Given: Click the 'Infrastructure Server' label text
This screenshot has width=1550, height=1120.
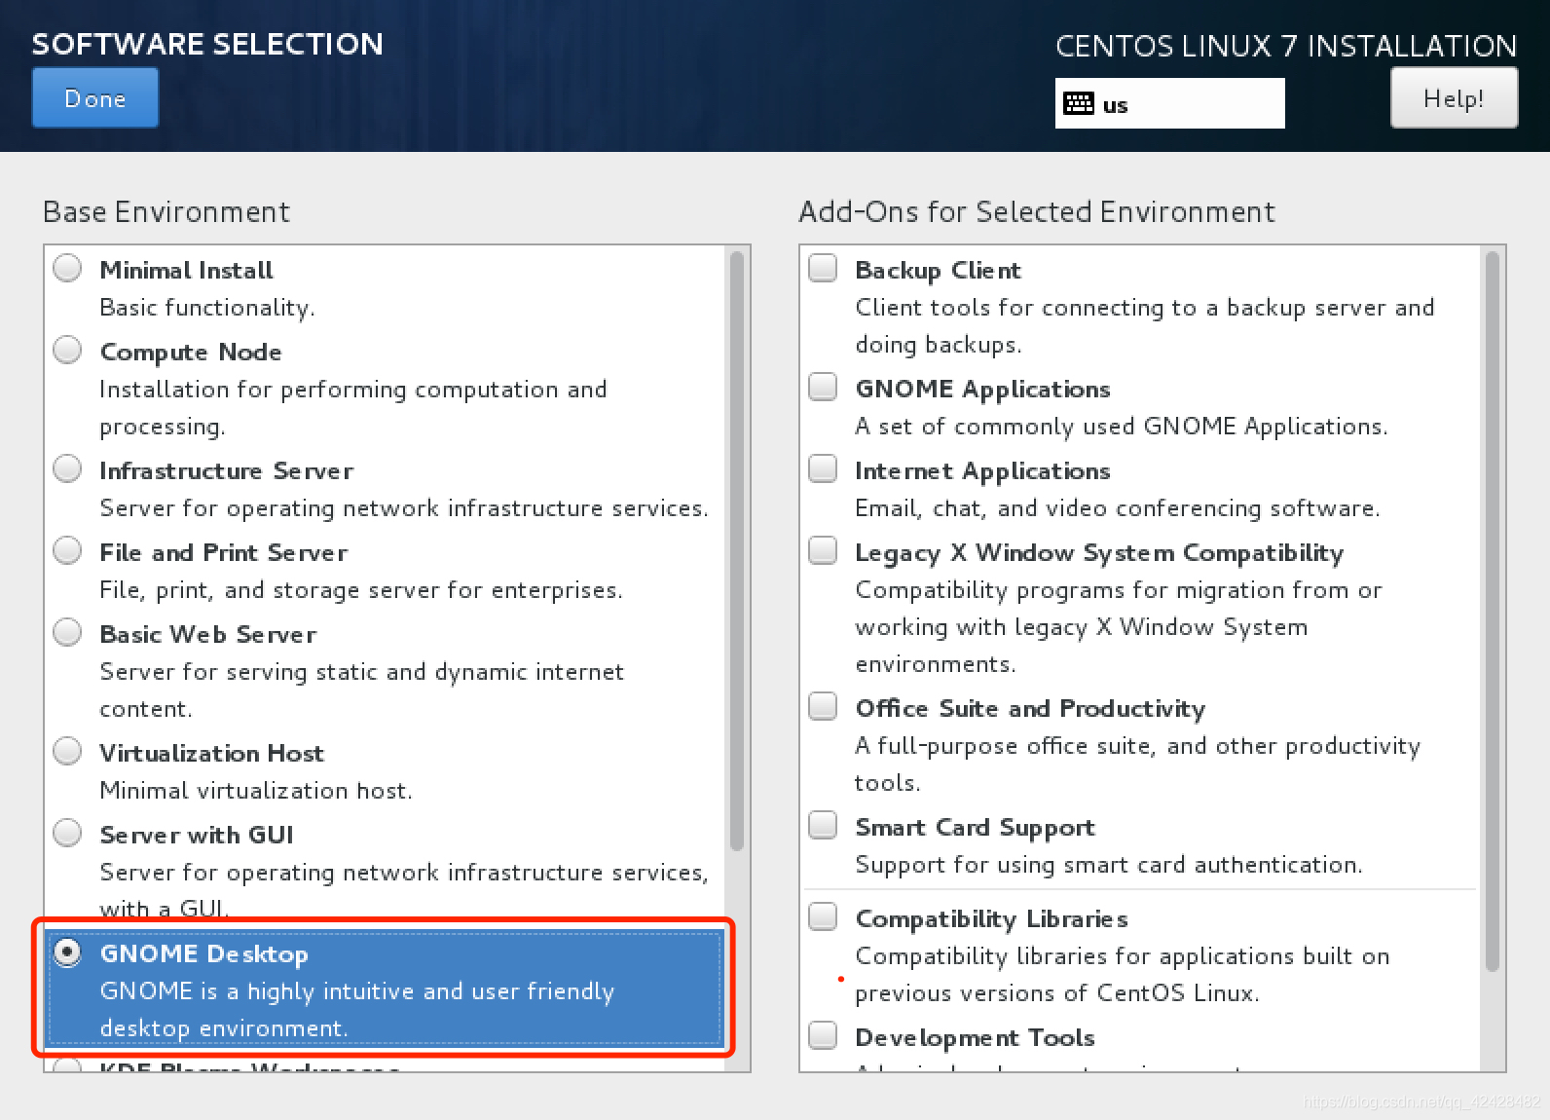Looking at the screenshot, I should (x=227, y=470).
